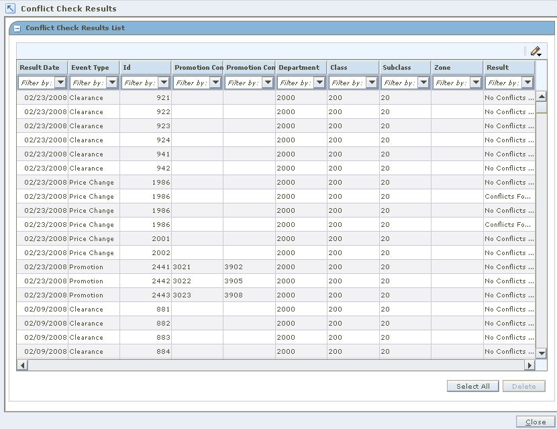Sort by Event Type column header
This screenshot has height=429, width=557.
(x=94, y=68)
